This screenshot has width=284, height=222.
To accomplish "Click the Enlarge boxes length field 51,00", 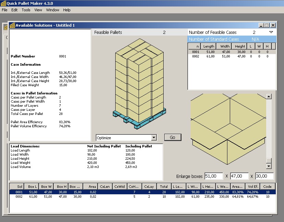I will click(x=214, y=176).
